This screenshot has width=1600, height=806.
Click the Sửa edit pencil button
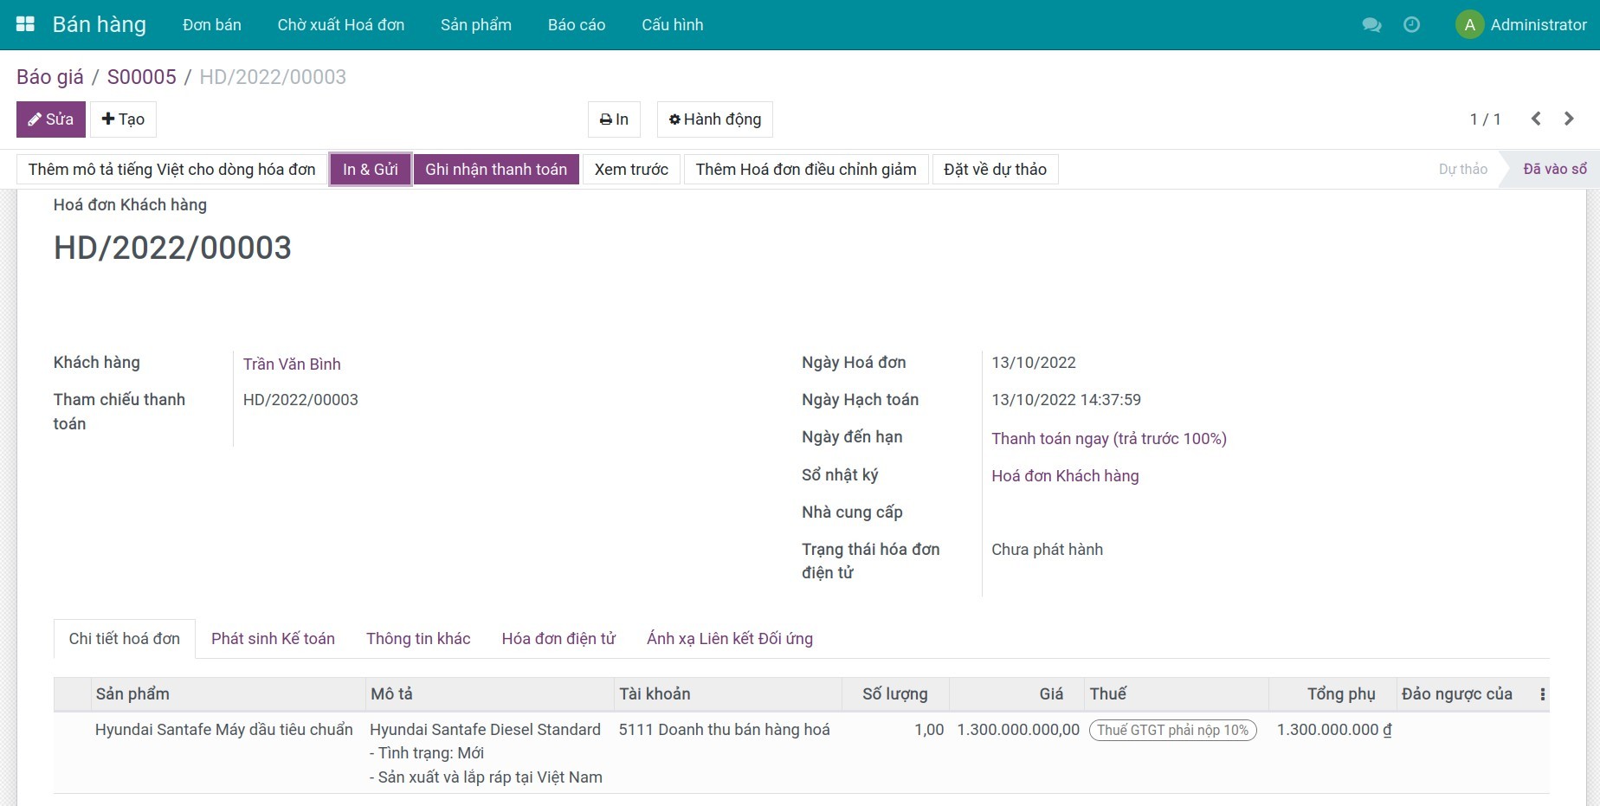pyautogui.click(x=50, y=119)
